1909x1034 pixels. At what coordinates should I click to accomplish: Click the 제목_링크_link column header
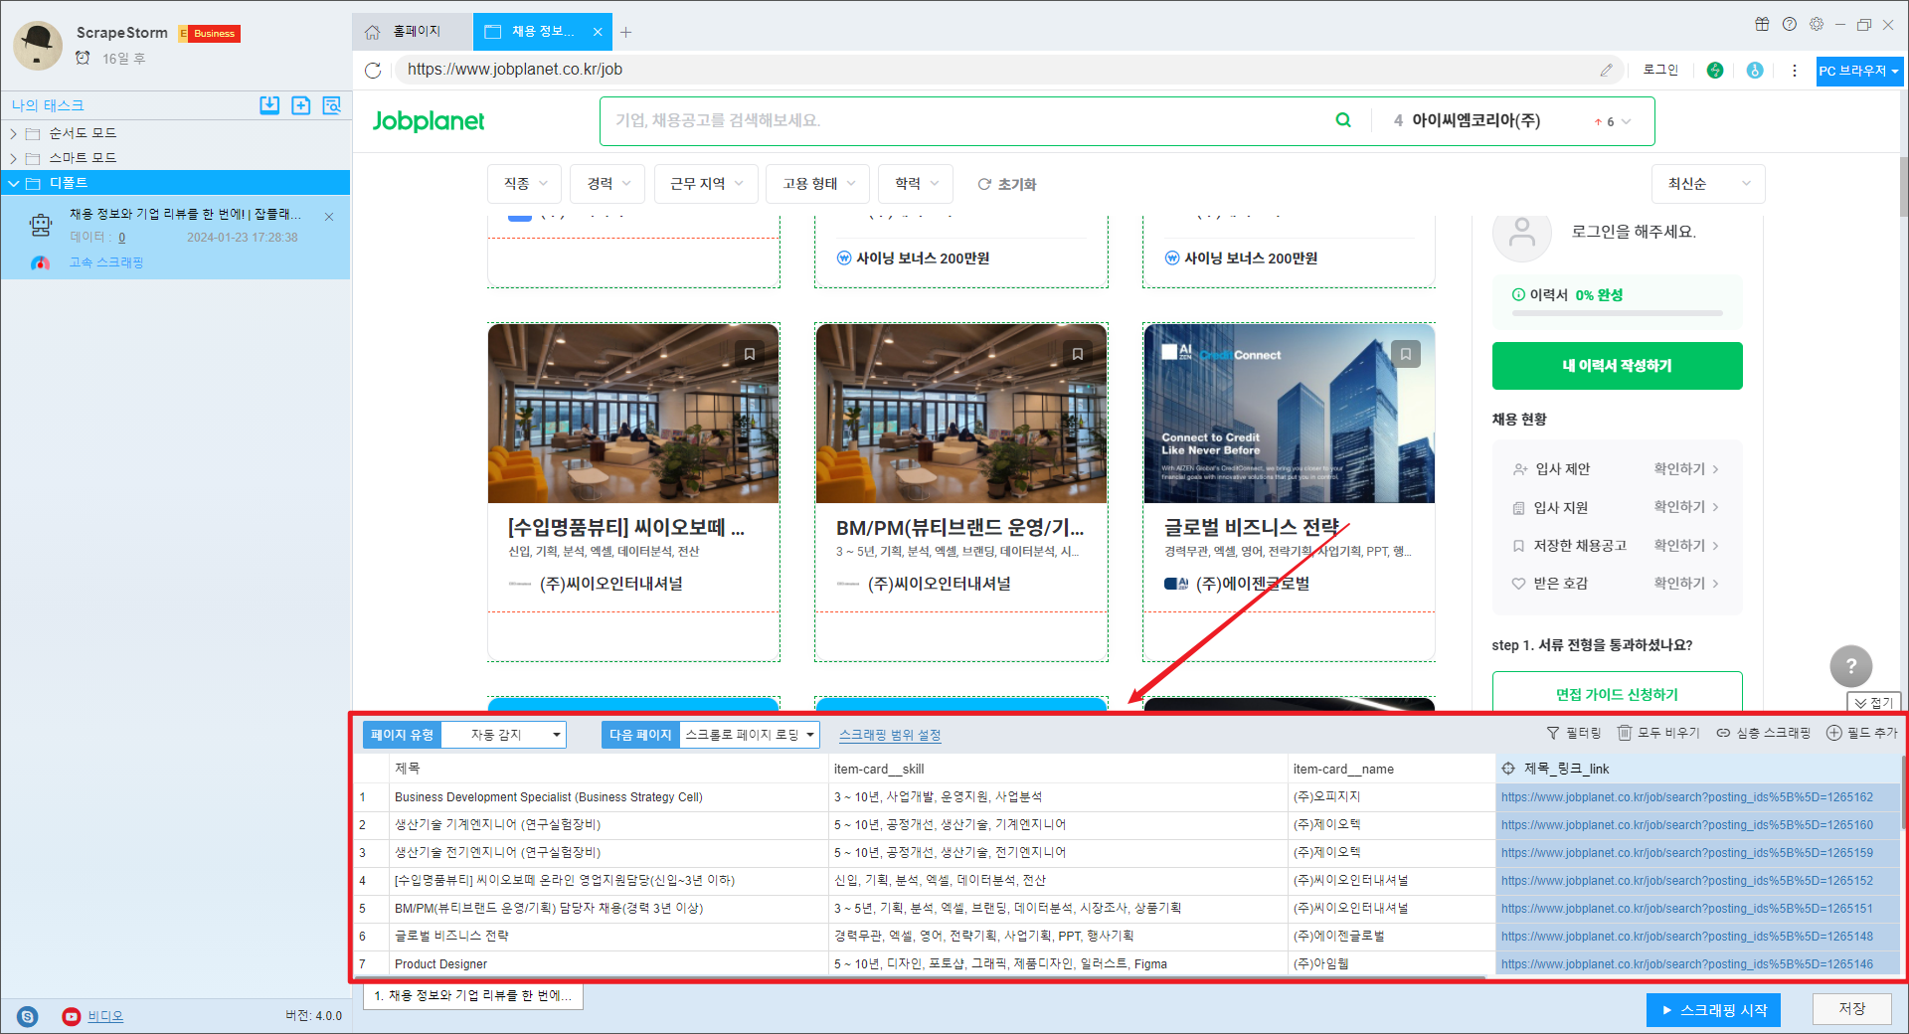1697,769
